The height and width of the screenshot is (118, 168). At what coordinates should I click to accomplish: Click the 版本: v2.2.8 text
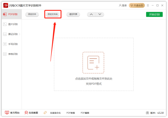pos(157,113)
